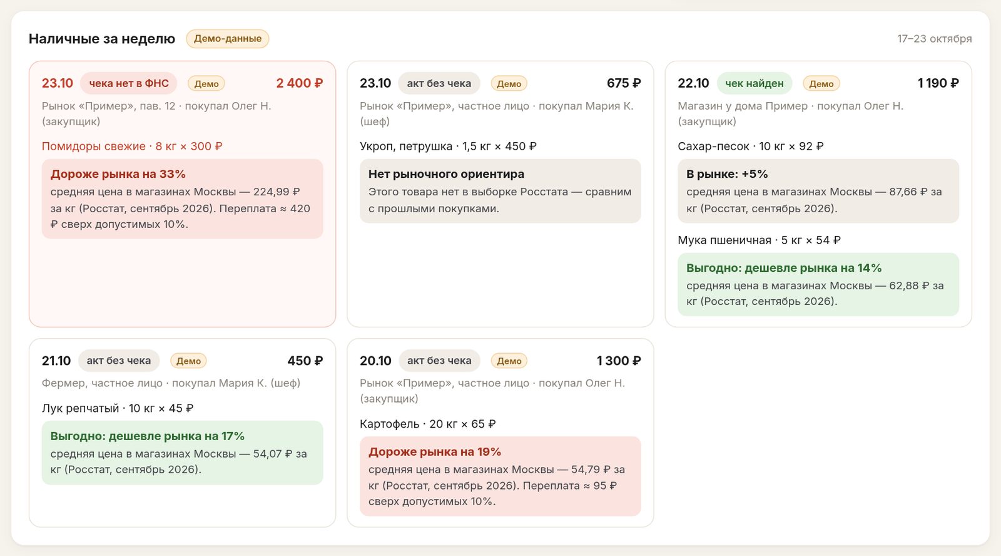Click the Демо badge on the 1 300 ₽ card
This screenshot has width=1001, height=556.
click(509, 361)
